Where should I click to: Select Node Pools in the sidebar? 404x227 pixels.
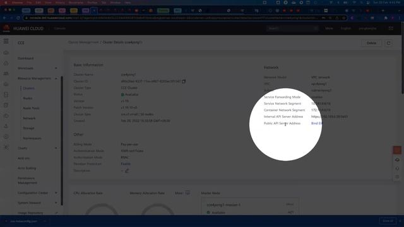pos(31,108)
